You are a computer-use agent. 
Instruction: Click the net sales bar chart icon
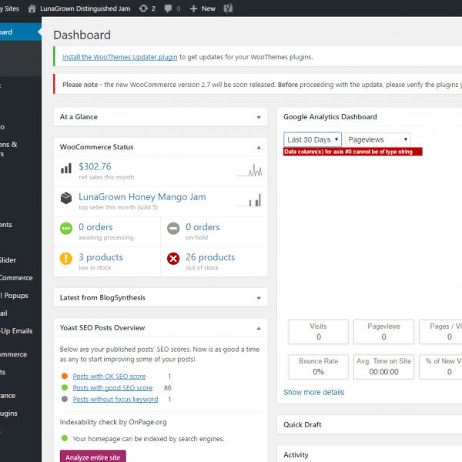66,169
